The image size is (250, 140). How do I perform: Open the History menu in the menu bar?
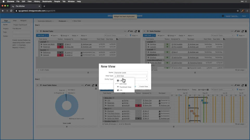pos(37,2)
